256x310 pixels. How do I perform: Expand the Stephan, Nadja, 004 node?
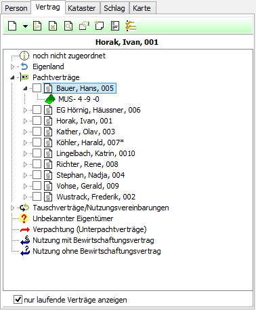click(x=25, y=175)
